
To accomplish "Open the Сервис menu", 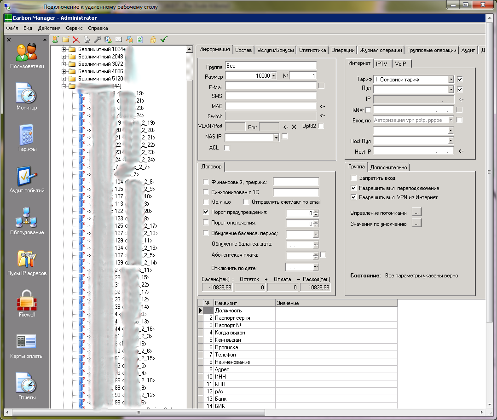I will 74,28.
